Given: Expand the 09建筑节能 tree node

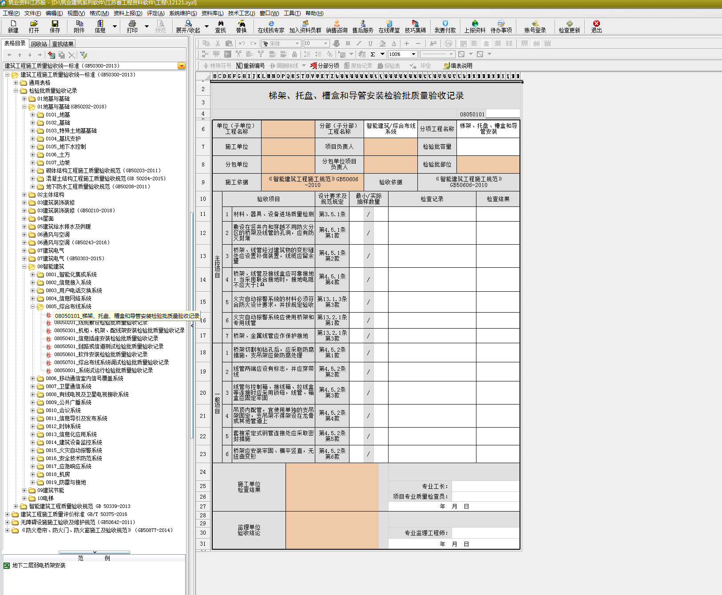Looking at the screenshot, I should click(24, 491).
